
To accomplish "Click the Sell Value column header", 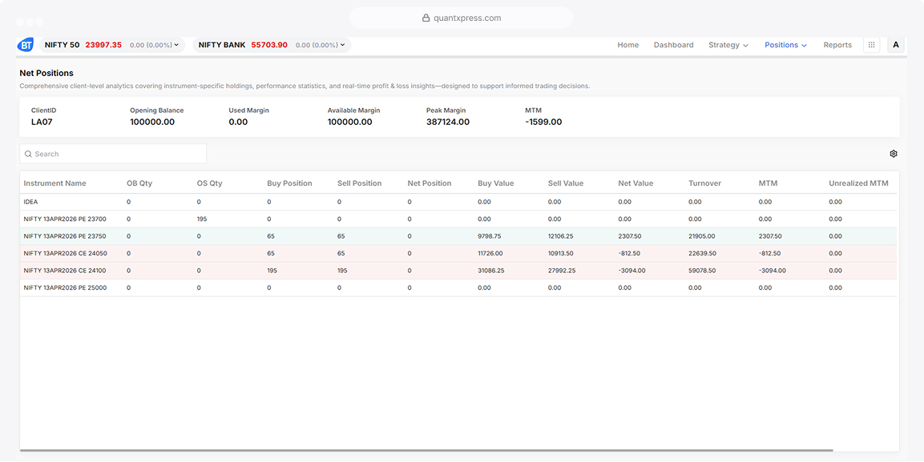I will (x=566, y=183).
